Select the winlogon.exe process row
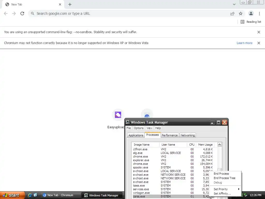This screenshot has height=199, width=265. point(170,193)
